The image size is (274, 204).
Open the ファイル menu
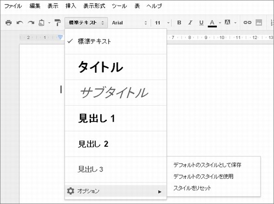[x=13, y=6]
